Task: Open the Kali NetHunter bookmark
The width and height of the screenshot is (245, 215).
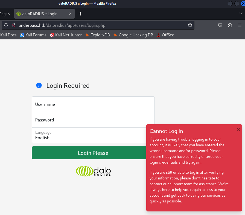Action: point(66,35)
